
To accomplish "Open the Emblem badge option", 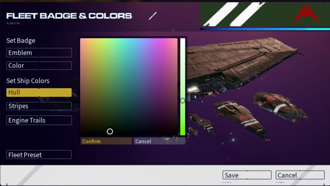I will click(x=39, y=53).
